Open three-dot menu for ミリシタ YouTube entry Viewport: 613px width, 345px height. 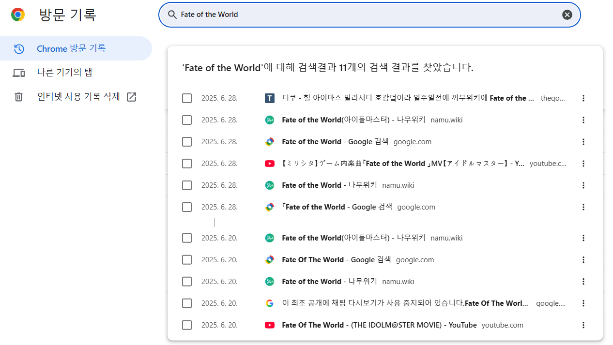pos(583,164)
